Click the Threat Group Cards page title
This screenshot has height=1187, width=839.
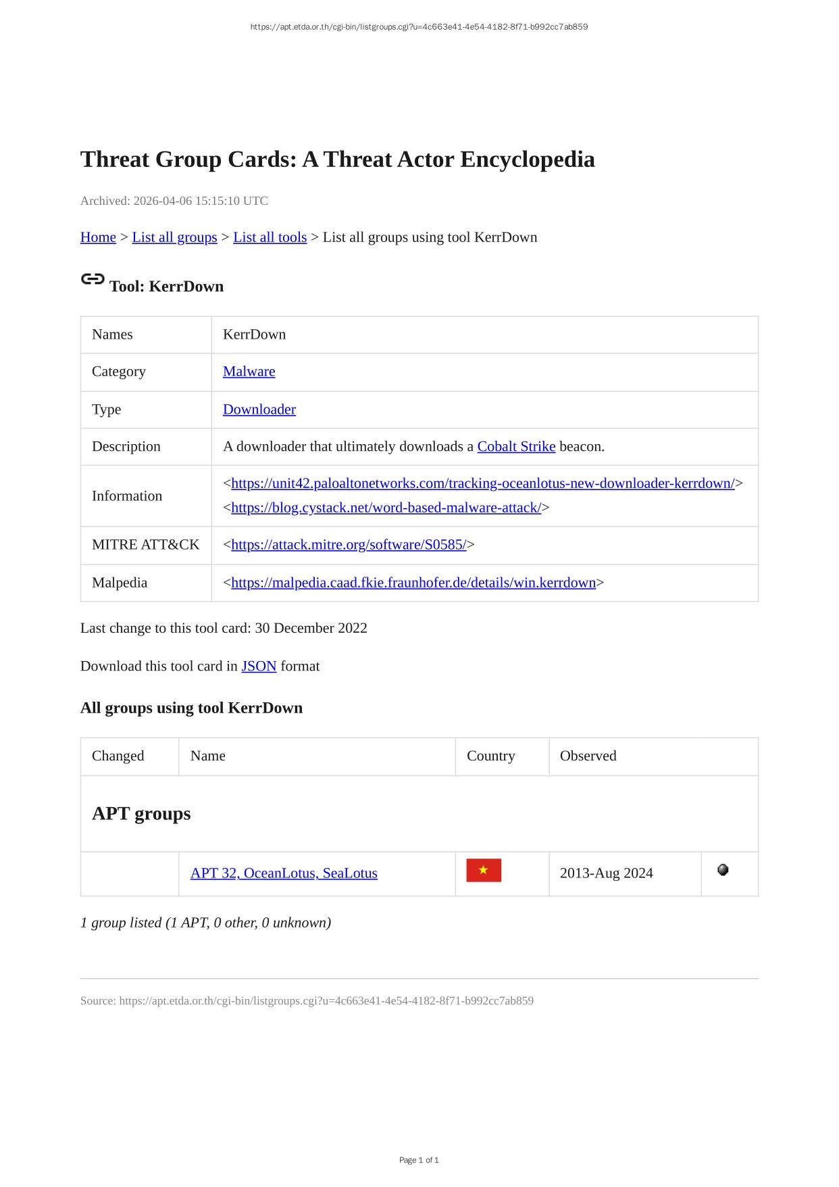[x=337, y=160]
